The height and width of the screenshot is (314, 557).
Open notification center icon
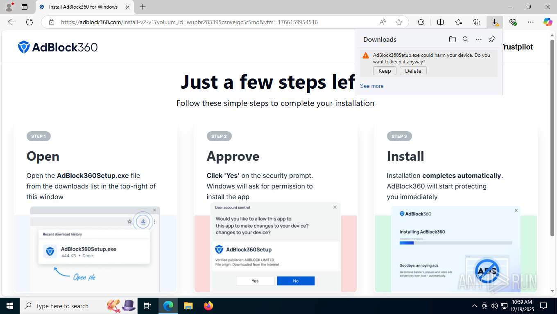(x=543, y=306)
